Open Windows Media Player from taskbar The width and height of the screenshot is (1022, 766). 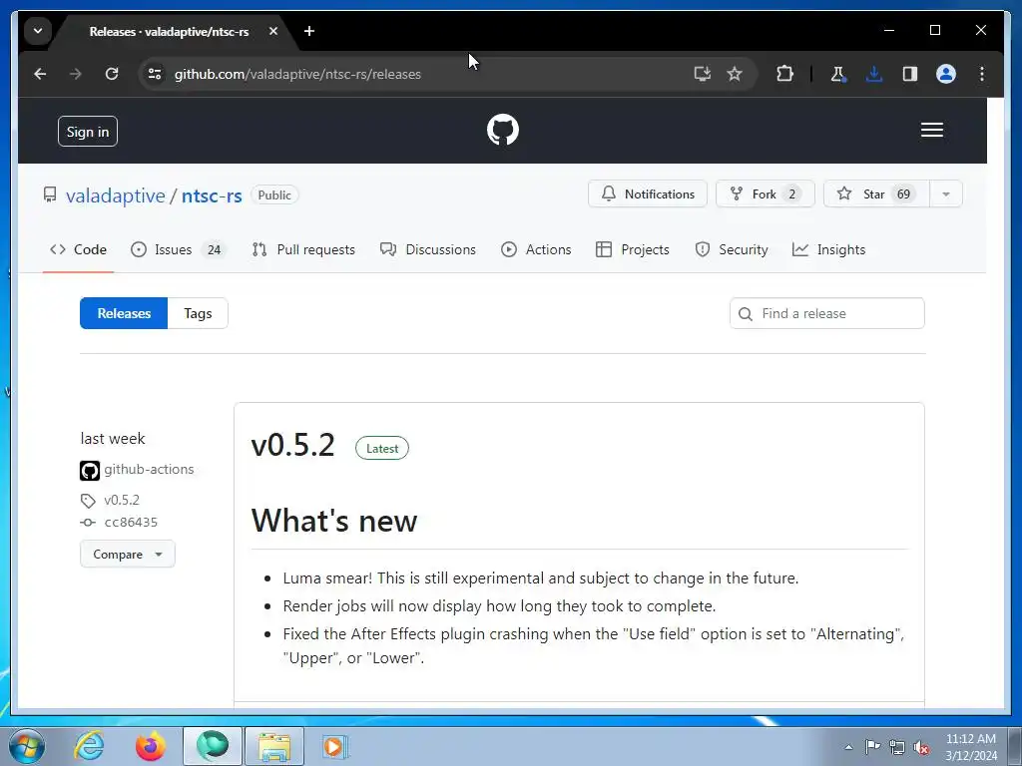335,746
